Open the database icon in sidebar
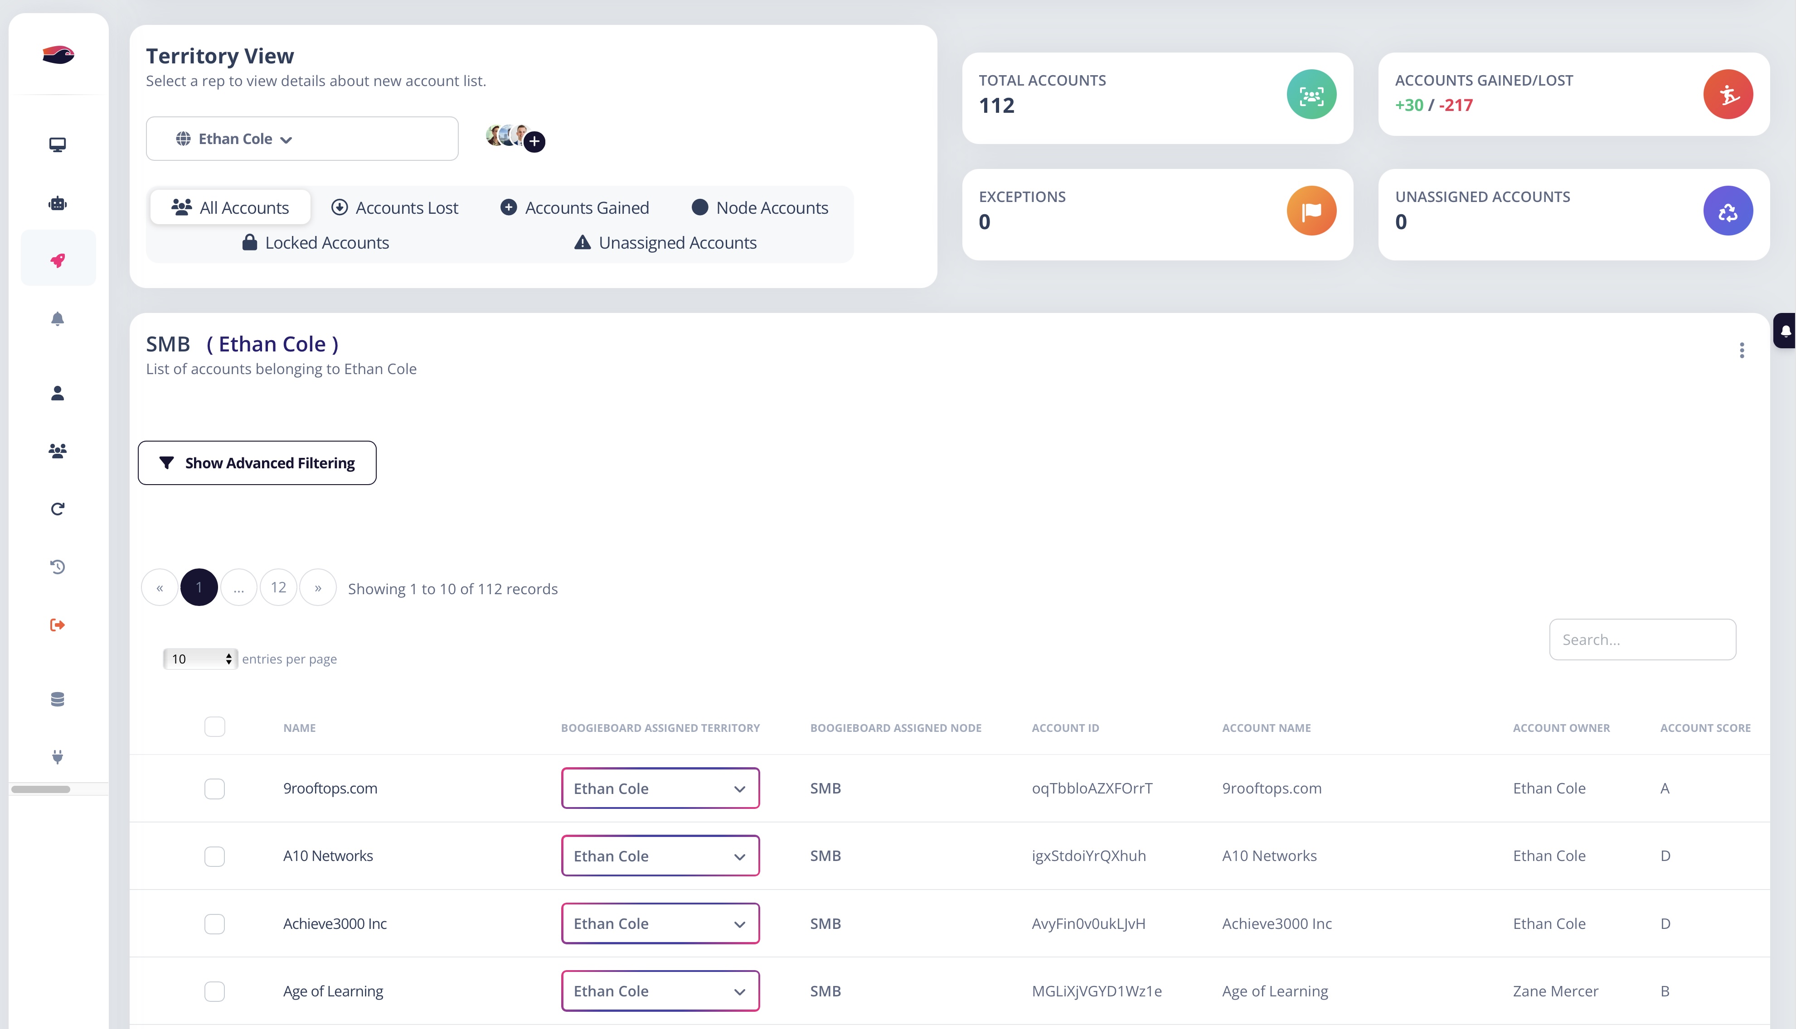Screen dimensions: 1796x1029 point(57,699)
